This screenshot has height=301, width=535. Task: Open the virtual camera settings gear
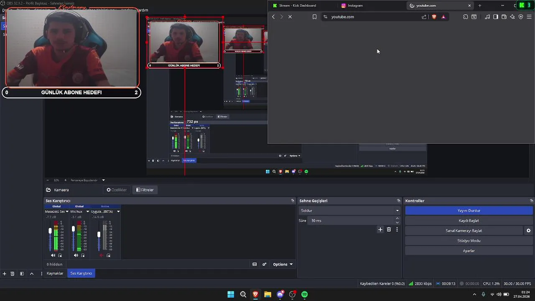pos(528,231)
